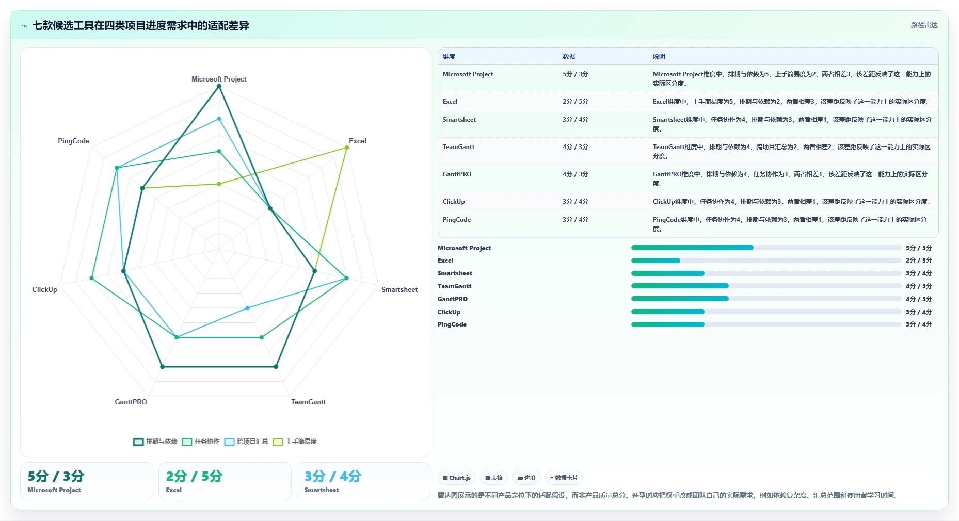Image resolution: width=959 pixels, height=521 pixels.
Task: Click the TeamGantt progress bar
Action: point(766,286)
